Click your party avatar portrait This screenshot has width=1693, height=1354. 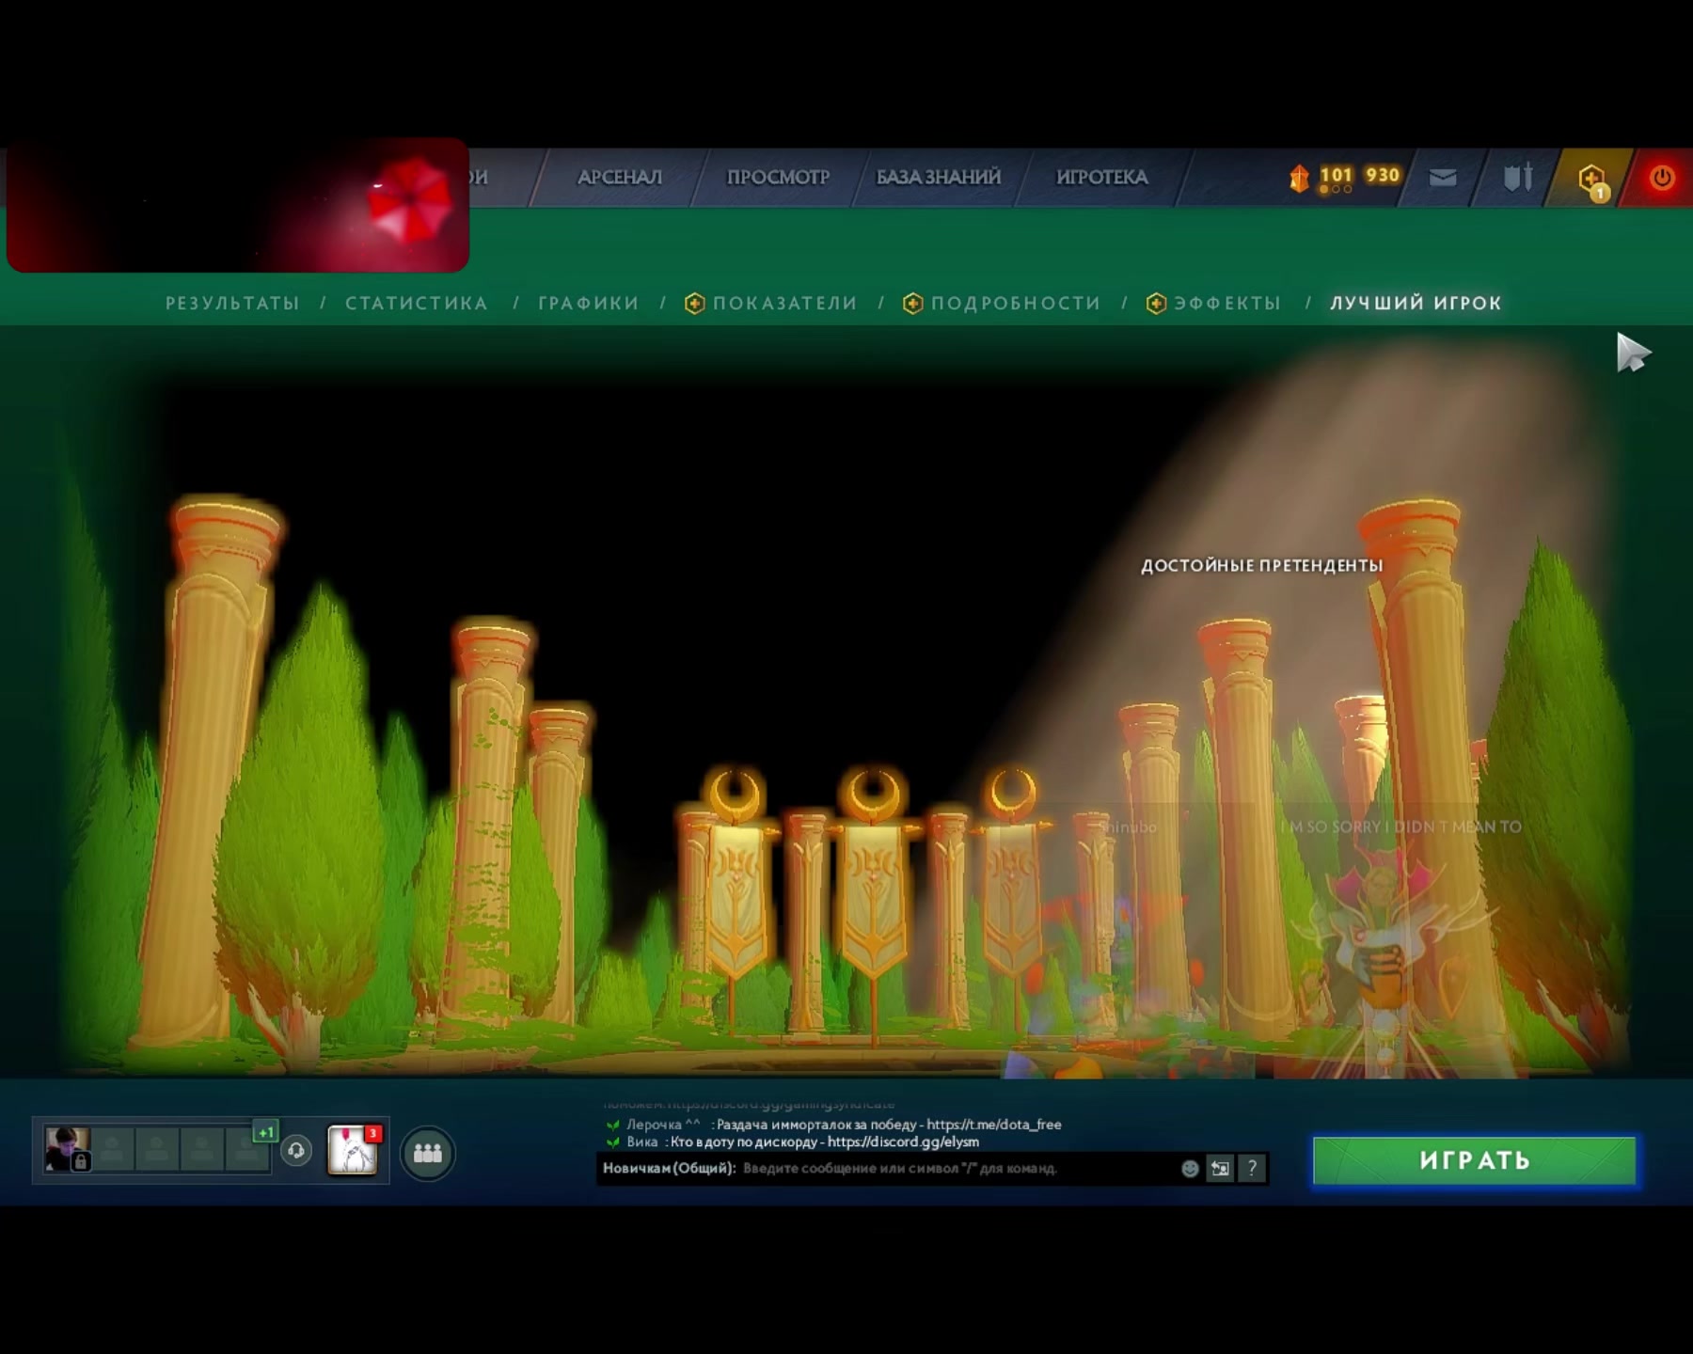(x=68, y=1149)
